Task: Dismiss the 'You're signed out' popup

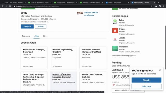Action: click(160, 70)
